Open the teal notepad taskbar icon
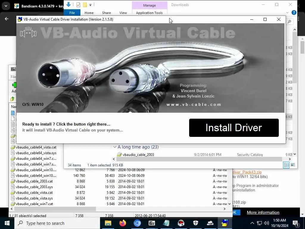 [x=166, y=223]
